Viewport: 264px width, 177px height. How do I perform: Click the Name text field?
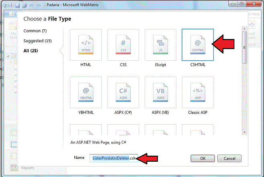tap(114, 158)
